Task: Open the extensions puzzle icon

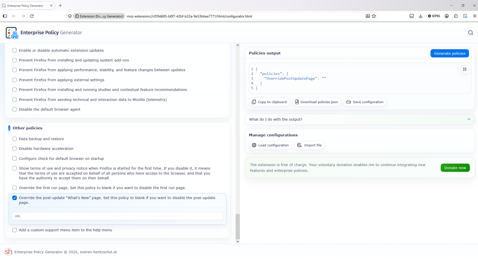Action: pos(456,16)
